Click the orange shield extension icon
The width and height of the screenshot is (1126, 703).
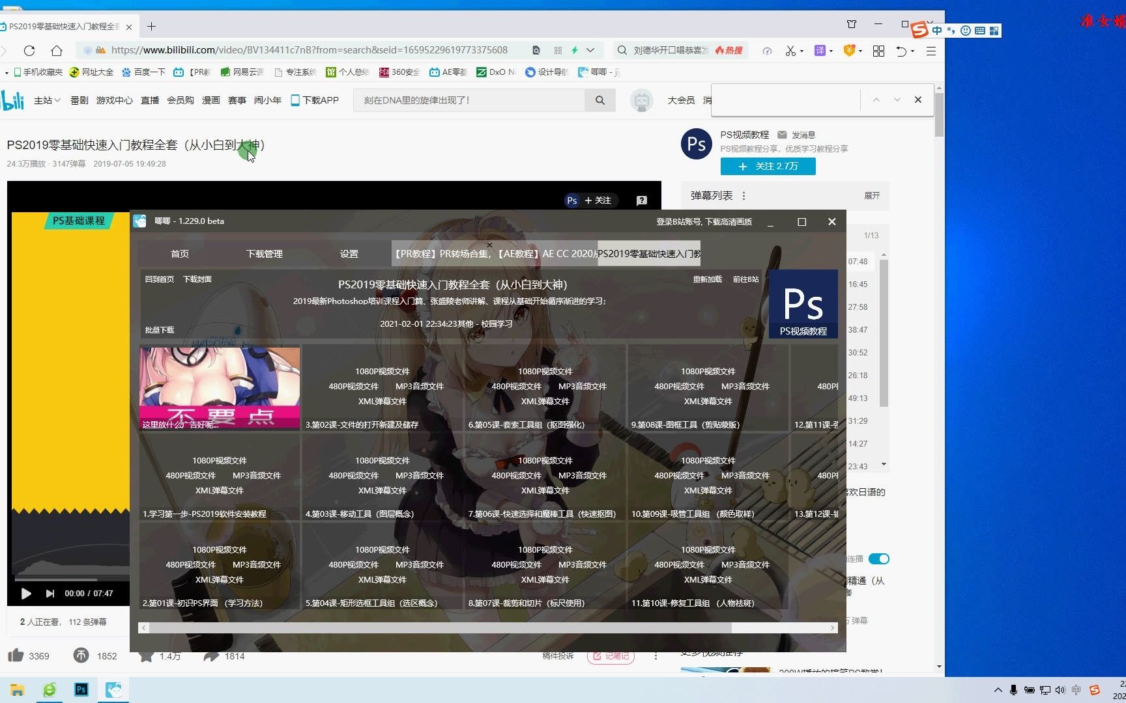click(849, 50)
